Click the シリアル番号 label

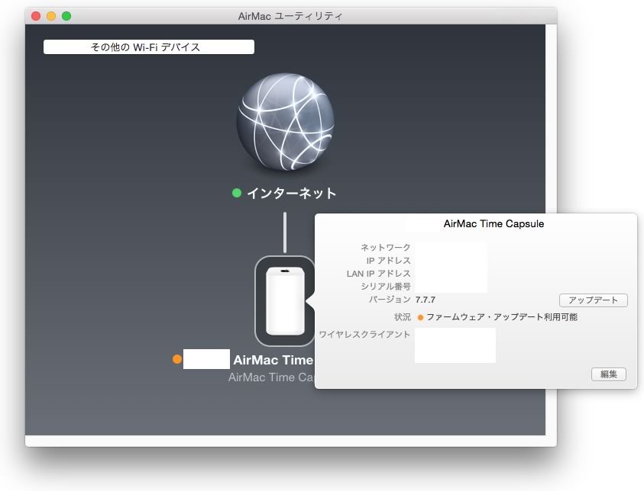click(x=386, y=287)
